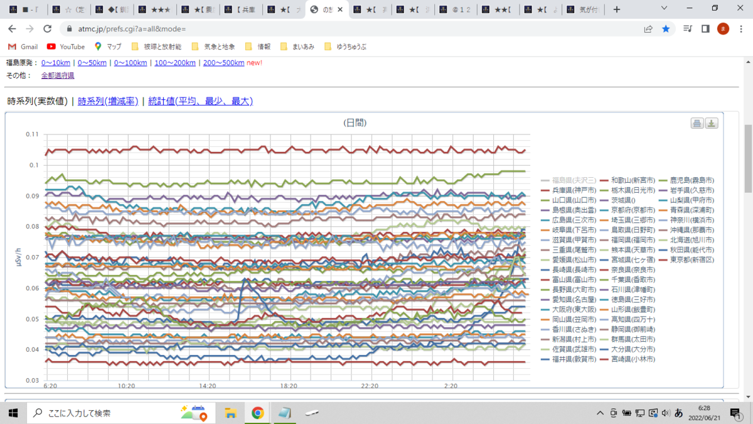
Task: Toggle 京都府(京都市) legend entry
Action: click(626, 210)
